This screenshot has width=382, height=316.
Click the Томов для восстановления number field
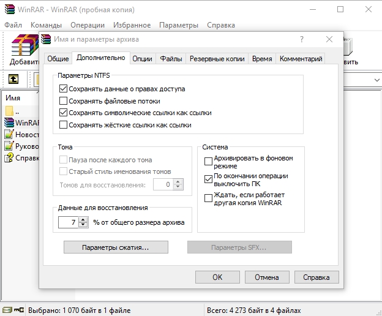[163, 184]
